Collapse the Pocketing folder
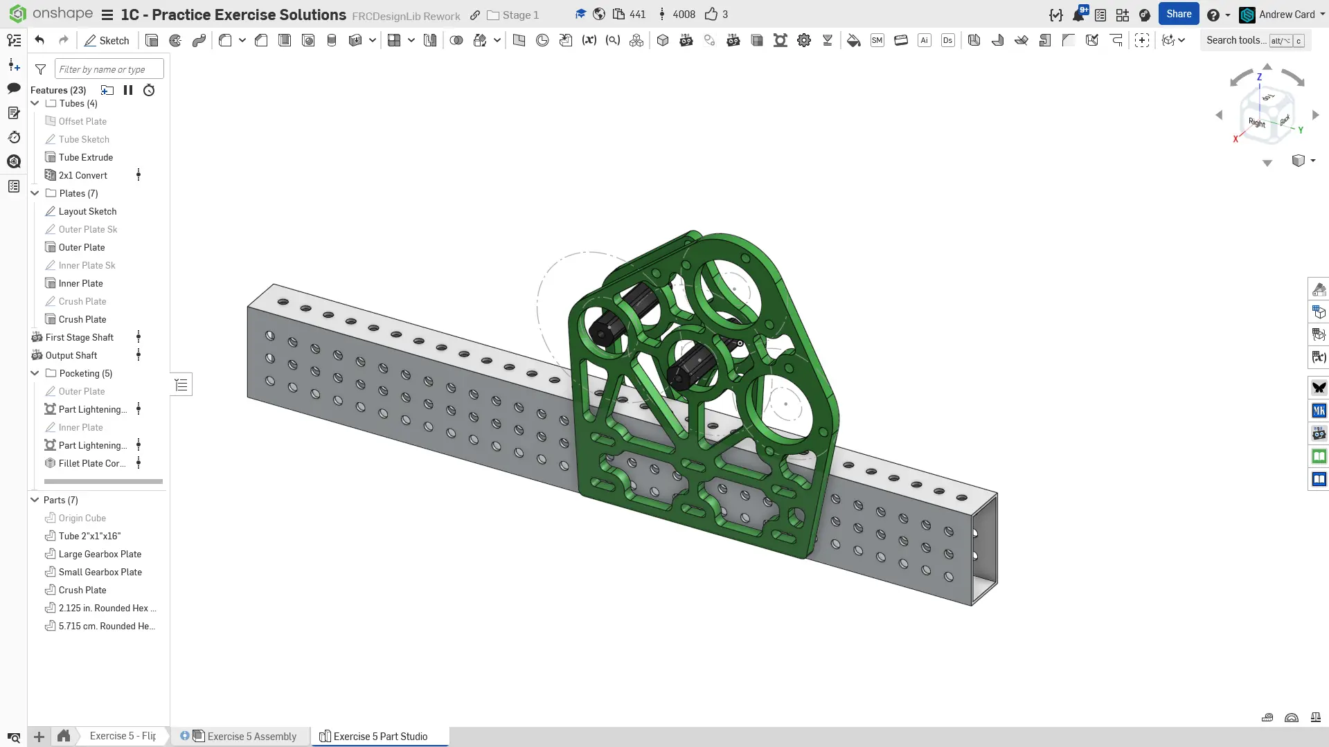This screenshot has width=1329, height=747. [35, 373]
